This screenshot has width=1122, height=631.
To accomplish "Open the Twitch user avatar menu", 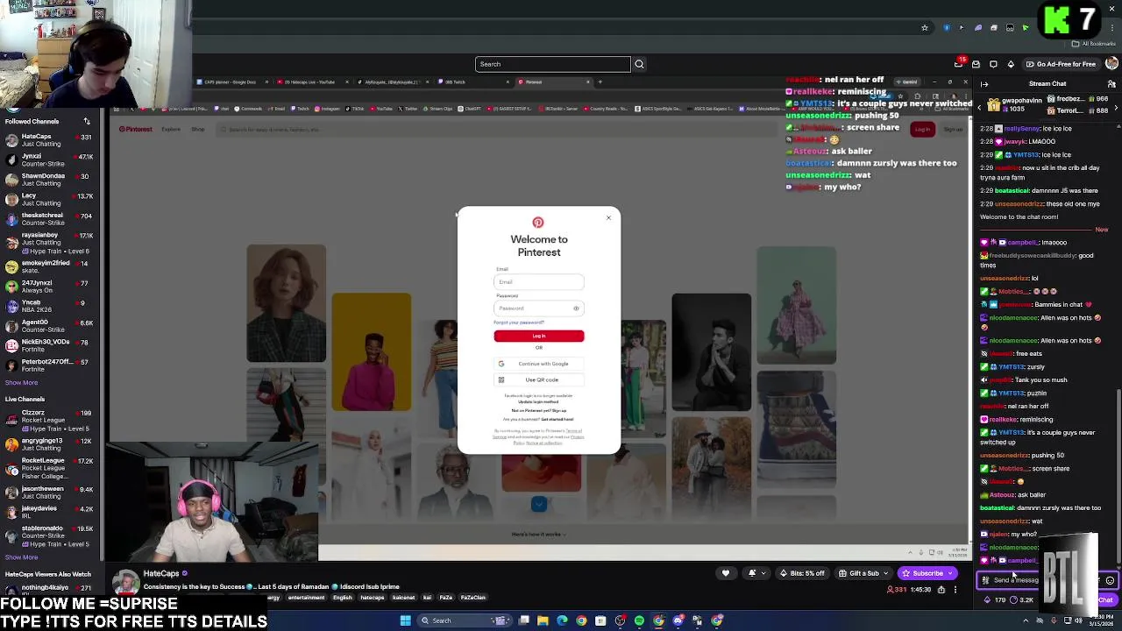I will pyautogui.click(x=1111, y=64).
